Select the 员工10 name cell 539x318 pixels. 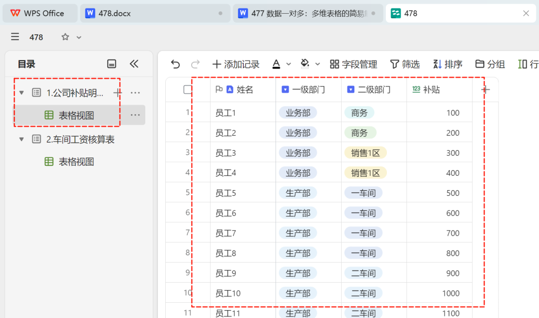click(x=243, y=293)
